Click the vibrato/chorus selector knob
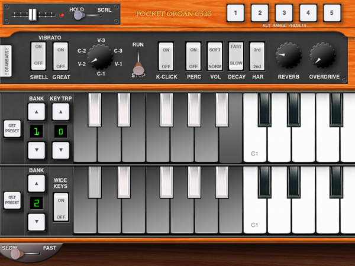This screenshot has height=266, width=355. [x=100, y=57]
